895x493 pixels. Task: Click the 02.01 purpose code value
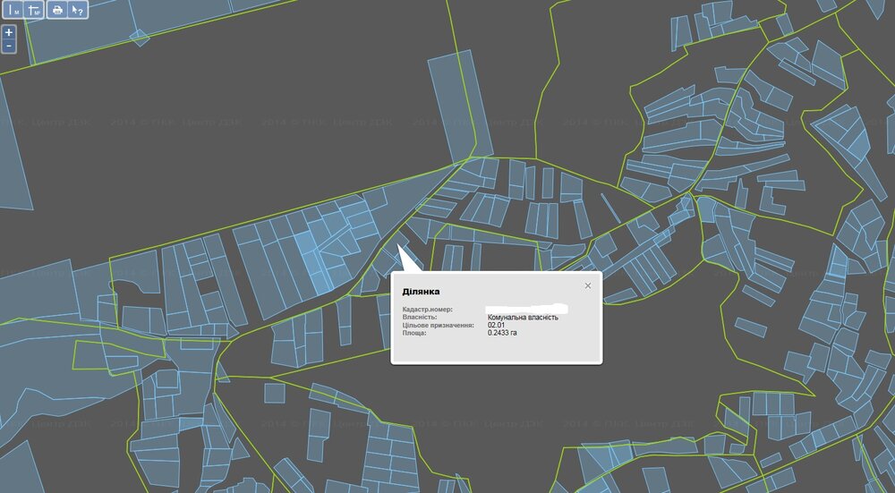497,325
